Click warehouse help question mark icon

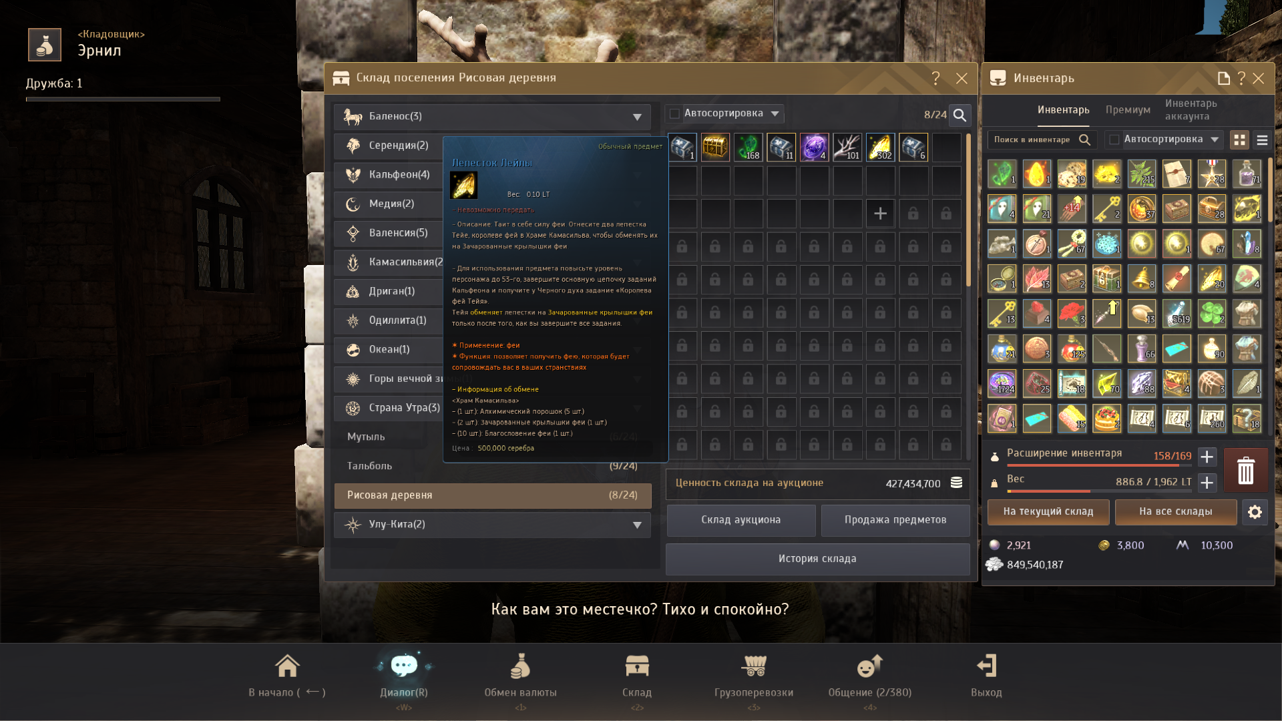tap(935, 78)
